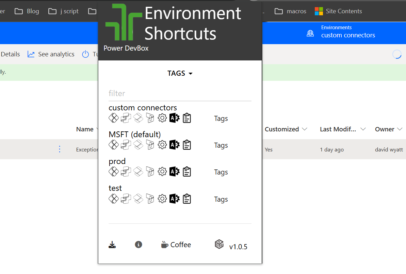Click the custom connectors environment name
The image size is (406, 274).
tap(143, 107)
